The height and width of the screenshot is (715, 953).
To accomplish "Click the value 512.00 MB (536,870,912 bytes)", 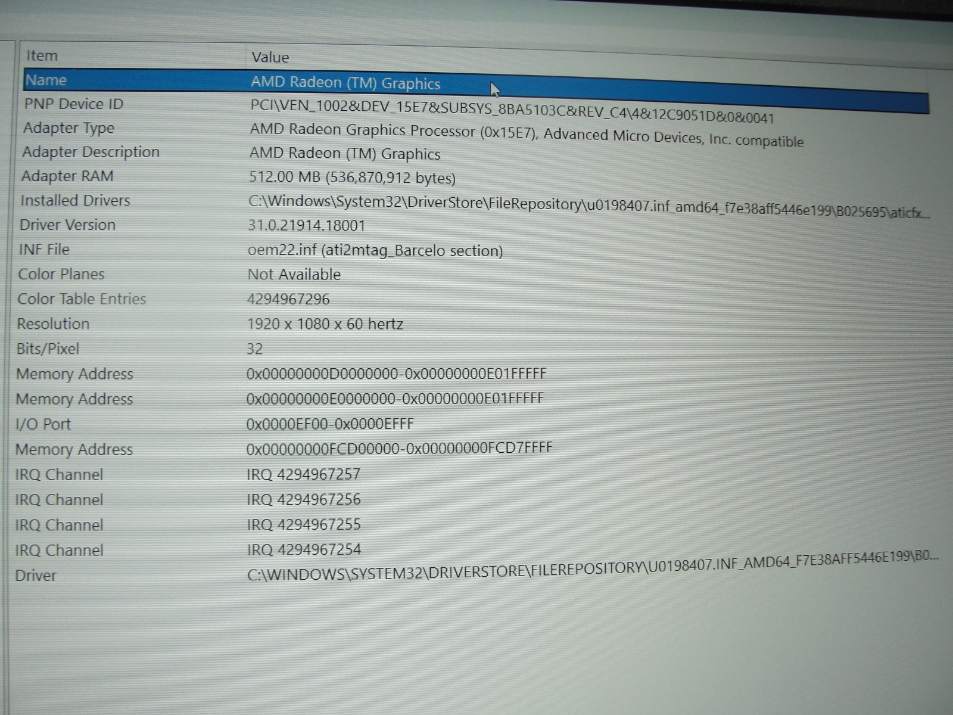I will (352, 178).
